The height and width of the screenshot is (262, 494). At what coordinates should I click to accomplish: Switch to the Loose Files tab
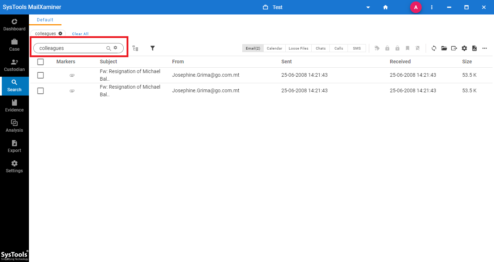point(298,48)
